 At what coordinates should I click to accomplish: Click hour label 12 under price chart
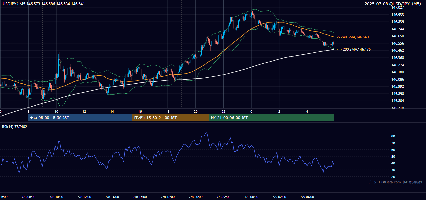click(x=84, y=111)
